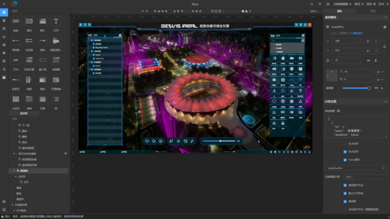The height and width of the screenshot is (219, 390).
Task: Click the back arrow in top-left corner
Action: pos(4,4)
